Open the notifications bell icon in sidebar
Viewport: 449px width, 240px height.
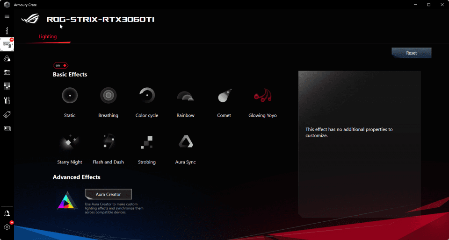7,213
